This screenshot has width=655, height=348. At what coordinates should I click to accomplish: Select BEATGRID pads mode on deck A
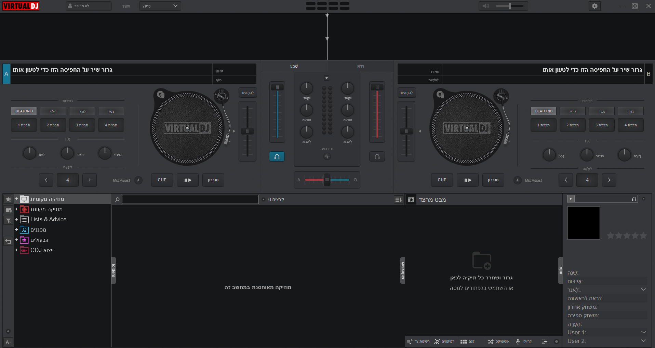pos(24,111)
